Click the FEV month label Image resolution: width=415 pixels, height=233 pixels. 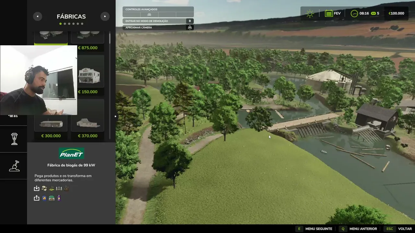(337, 14)
